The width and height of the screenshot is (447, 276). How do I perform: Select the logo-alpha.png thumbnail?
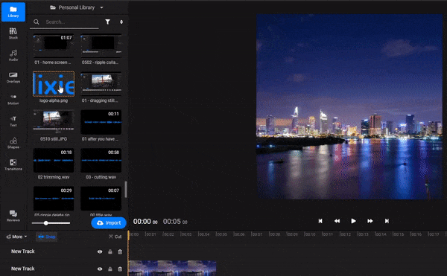point(54,84)
